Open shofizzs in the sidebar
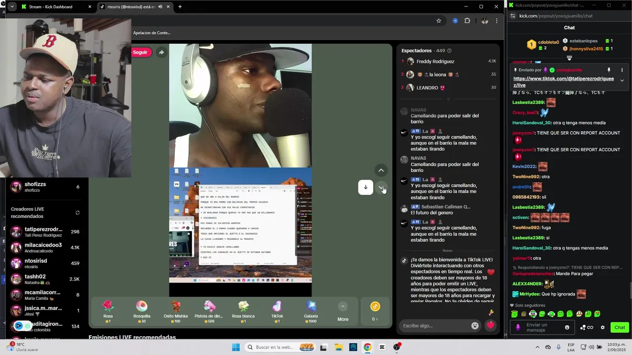The height and width of the screenshot is (355, 632). click(45, 187)
